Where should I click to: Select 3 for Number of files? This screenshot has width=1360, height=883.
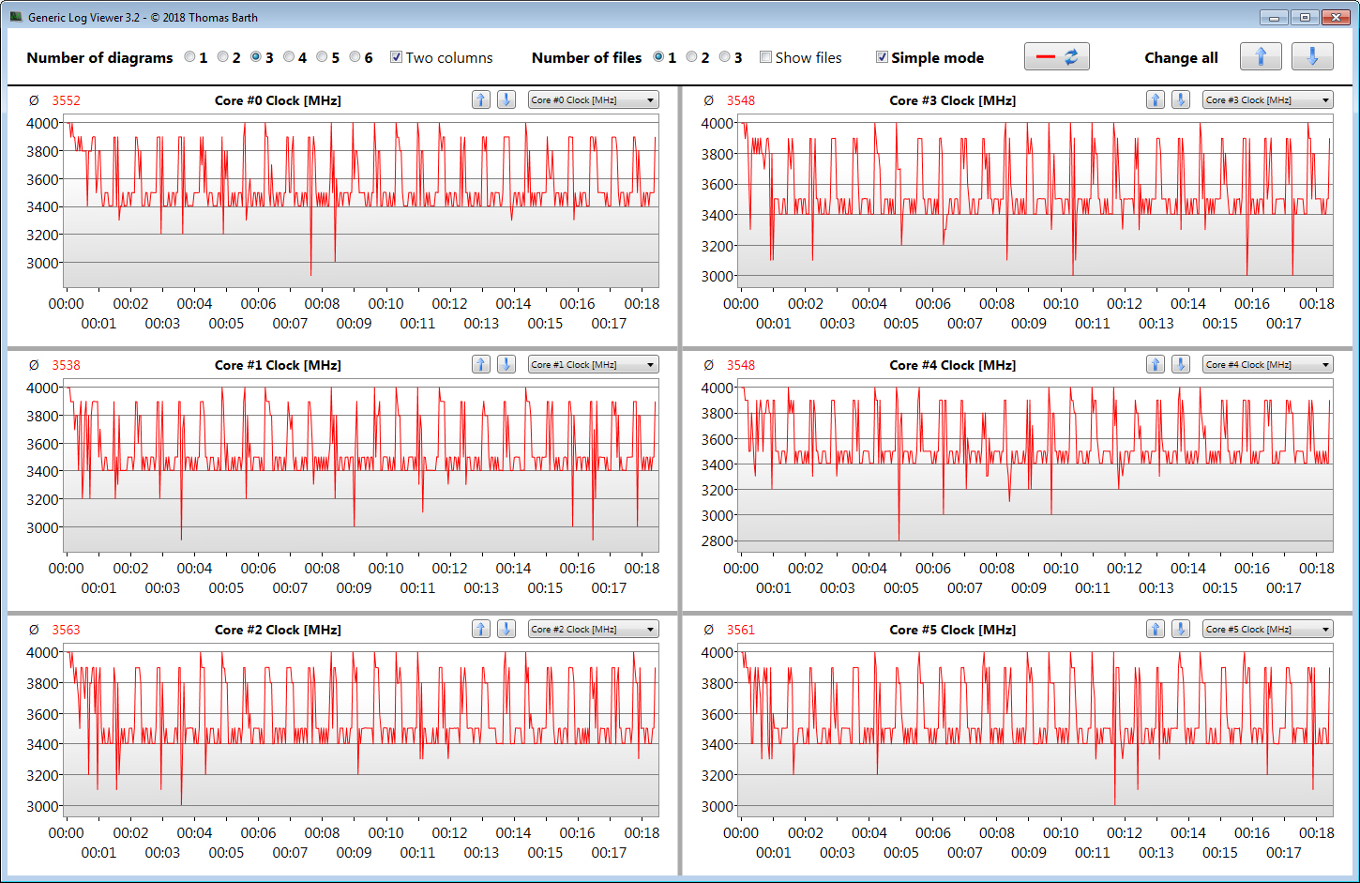(x=724, y=57)
